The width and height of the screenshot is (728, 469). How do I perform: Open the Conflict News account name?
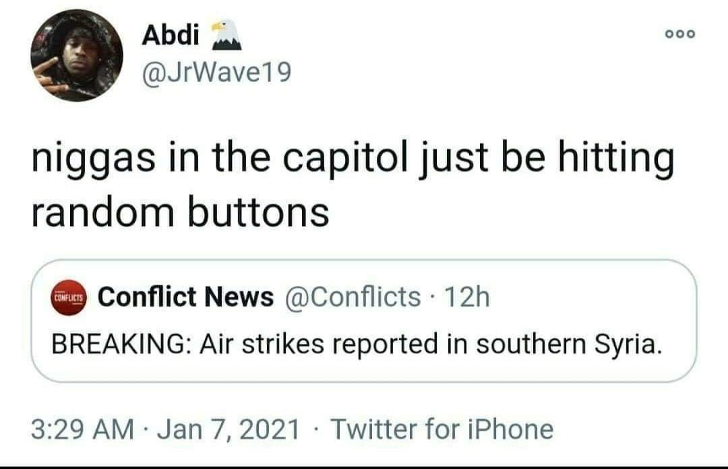[186, 296]
